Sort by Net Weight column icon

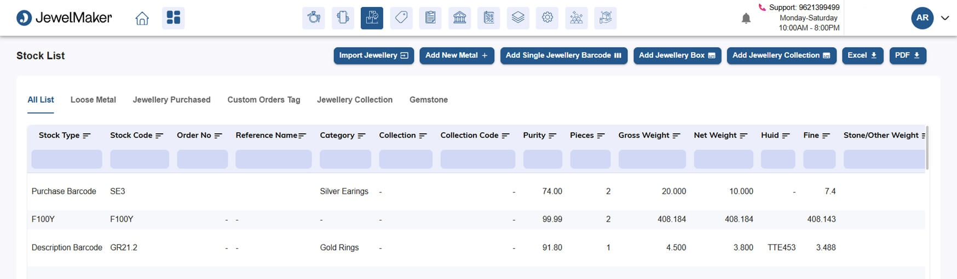point(743,135)
